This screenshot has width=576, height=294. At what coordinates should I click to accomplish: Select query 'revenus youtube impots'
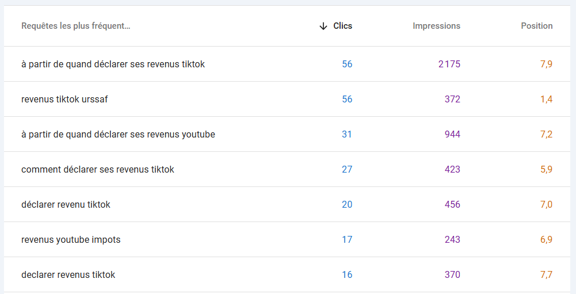point(71,239)
